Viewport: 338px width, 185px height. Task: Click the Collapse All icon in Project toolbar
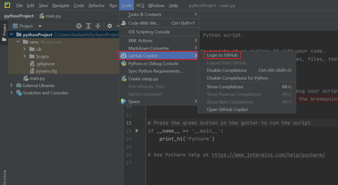[x=98, y=26]
